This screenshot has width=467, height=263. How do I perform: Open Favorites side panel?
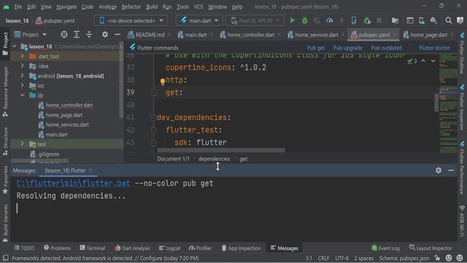[x=5, y=180]
